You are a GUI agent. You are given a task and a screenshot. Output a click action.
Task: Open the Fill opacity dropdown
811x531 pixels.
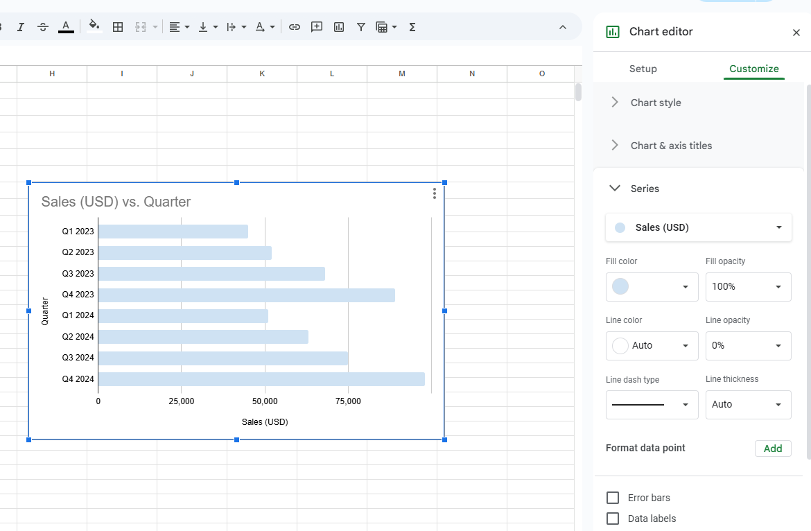748,286
